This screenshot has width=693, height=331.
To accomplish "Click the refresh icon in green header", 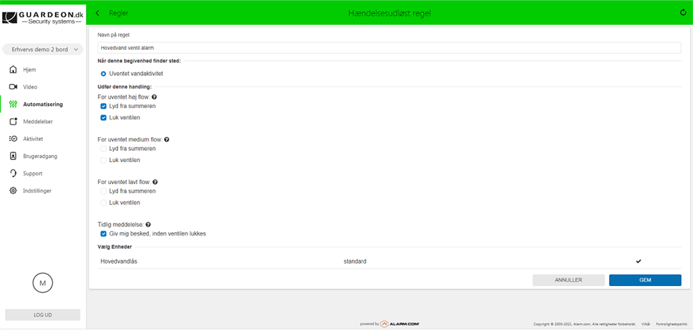I will (683, 12).
